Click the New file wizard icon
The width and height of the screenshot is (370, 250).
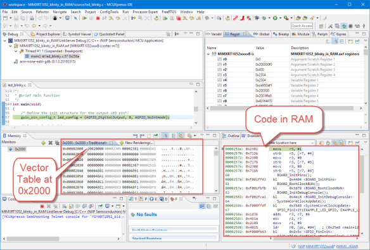tap(5, 18)
